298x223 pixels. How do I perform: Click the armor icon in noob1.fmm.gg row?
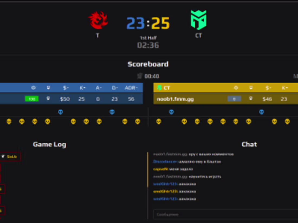(x=251, y=98)
